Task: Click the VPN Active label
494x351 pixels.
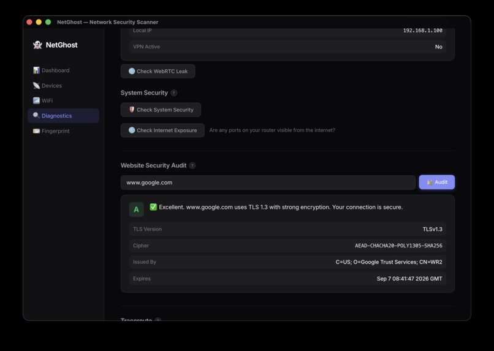Action: (146, 47)
